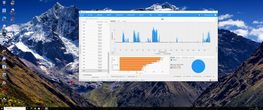This screenshot has height=110, width=263.
Task: Click sort arrows icon beside search box
Action: [x=83, y=18]
